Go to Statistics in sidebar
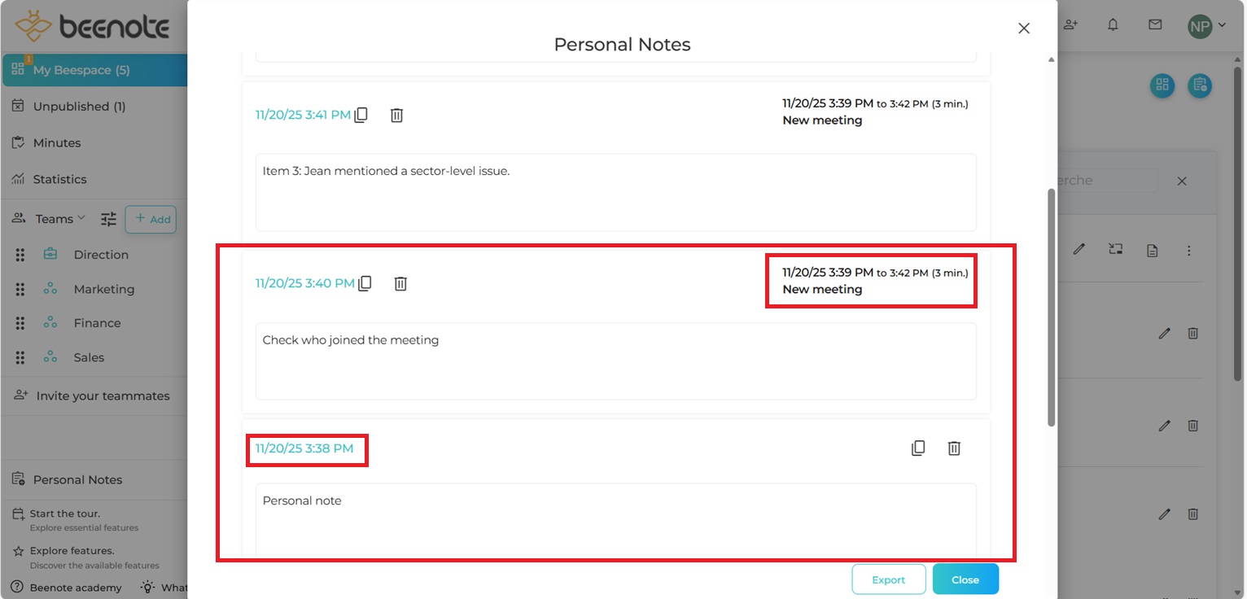The image size is (1247, 599). click(x=59, y=179)
